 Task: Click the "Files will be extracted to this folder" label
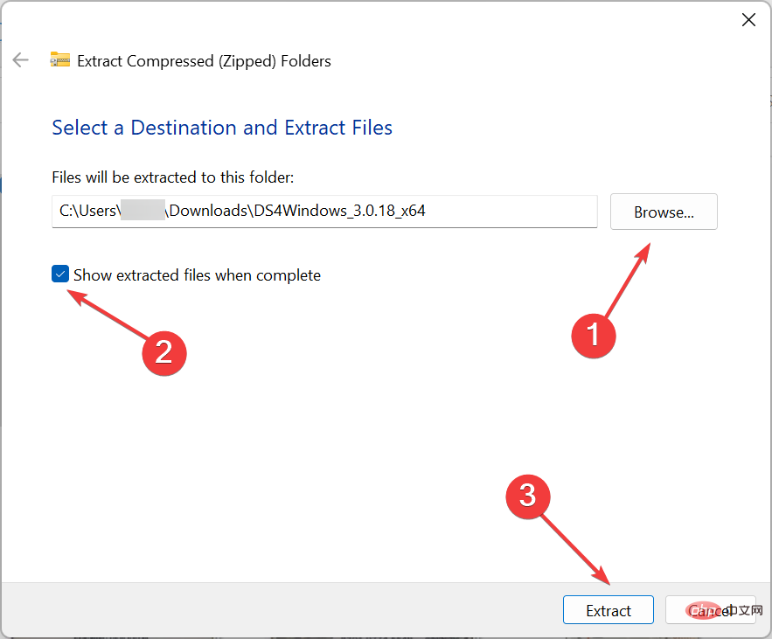173,177
